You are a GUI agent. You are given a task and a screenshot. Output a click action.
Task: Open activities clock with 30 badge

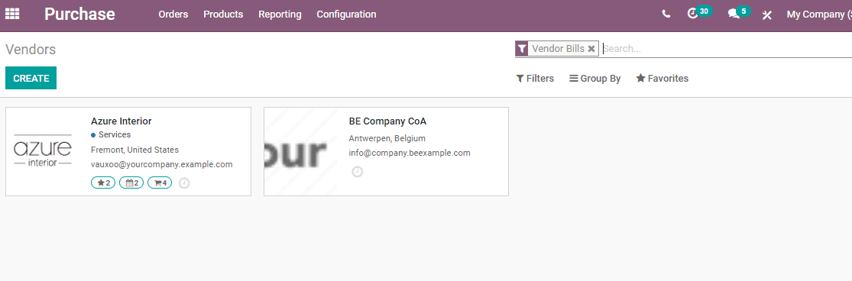click(699, 12)
